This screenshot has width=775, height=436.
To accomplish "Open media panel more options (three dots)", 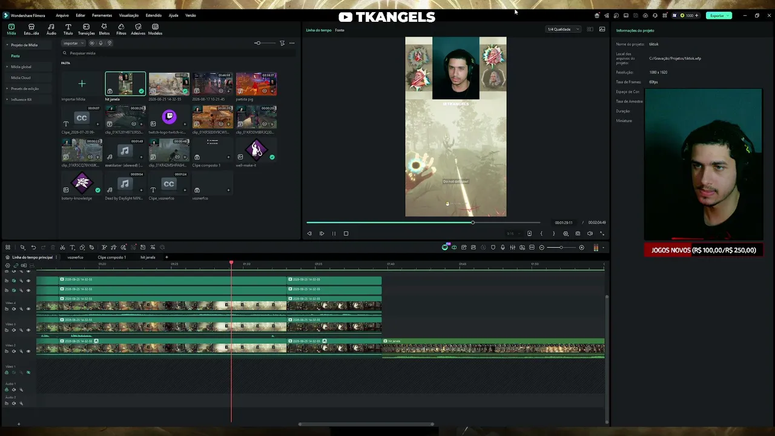I will tap(292, 43).
